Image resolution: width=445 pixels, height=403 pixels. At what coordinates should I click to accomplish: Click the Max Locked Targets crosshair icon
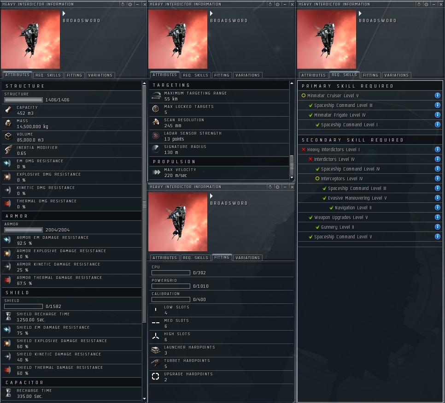coord(156,109)
